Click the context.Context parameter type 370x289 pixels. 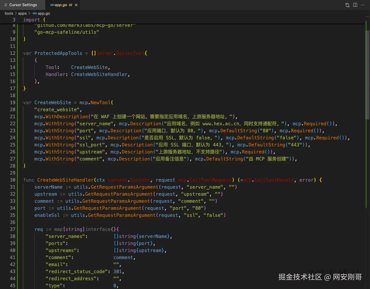coord(129,180)
